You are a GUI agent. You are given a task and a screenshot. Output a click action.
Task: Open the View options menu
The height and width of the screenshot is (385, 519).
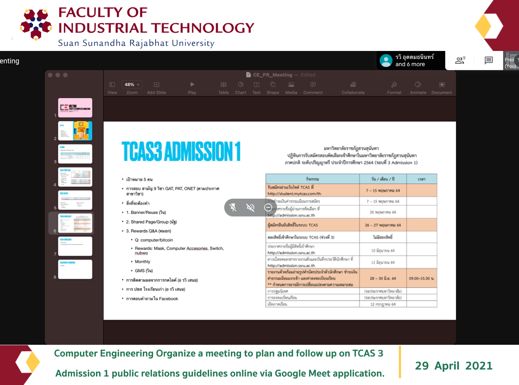click(x=112, y=85)
